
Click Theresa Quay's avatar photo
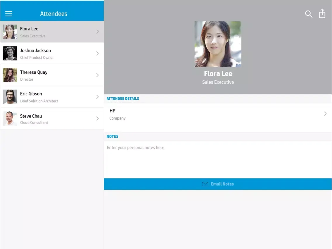click(10, 75)
